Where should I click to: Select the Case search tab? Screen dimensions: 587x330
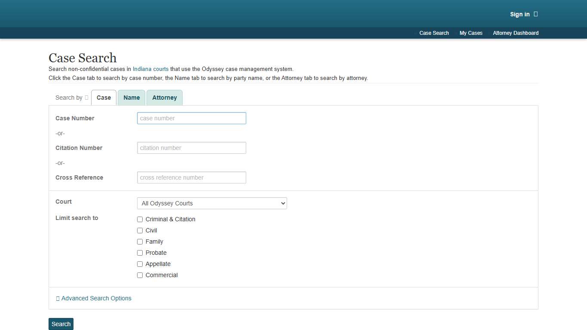coord(104,98)
